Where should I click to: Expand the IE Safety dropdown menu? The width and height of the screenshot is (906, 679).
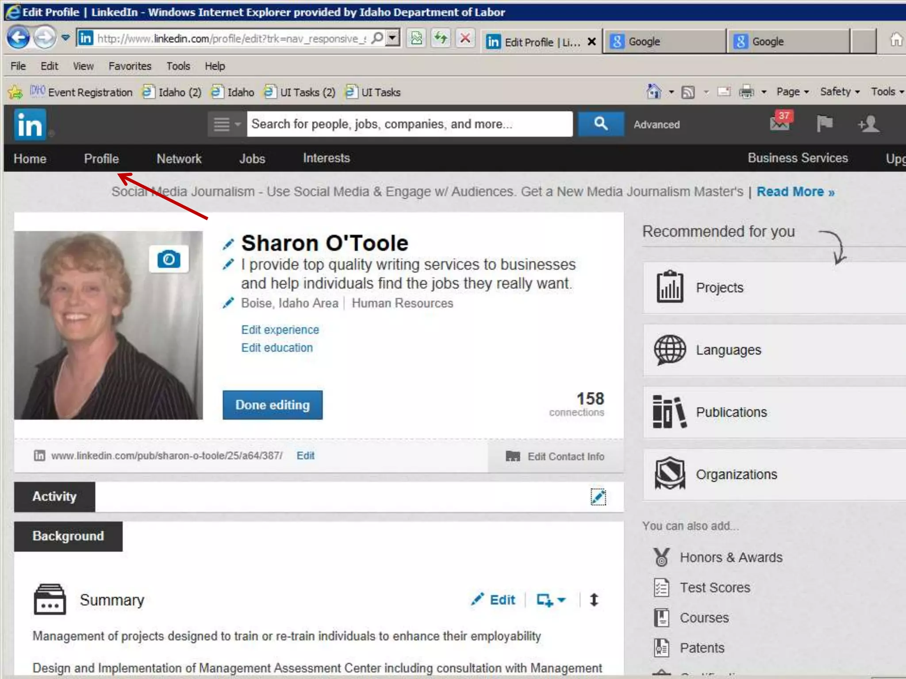pos(840,92)
